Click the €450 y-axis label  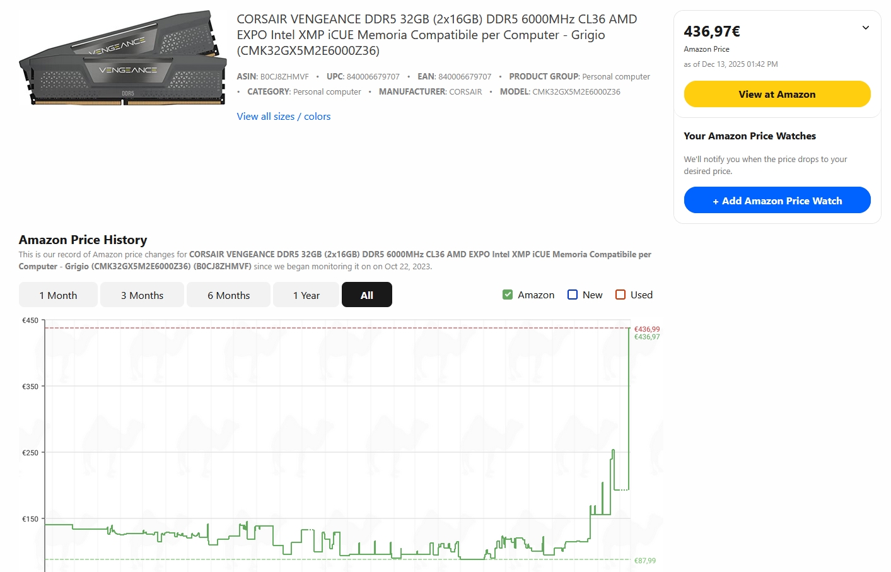click(30, 320)
